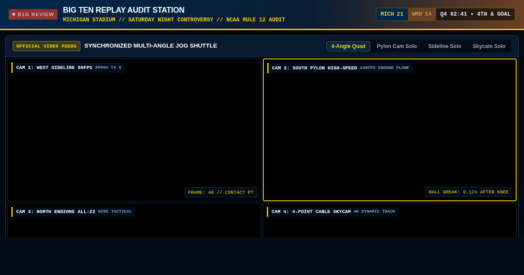
Task: Select CAM 1 West Sideline feed
Action: (134, 130)
